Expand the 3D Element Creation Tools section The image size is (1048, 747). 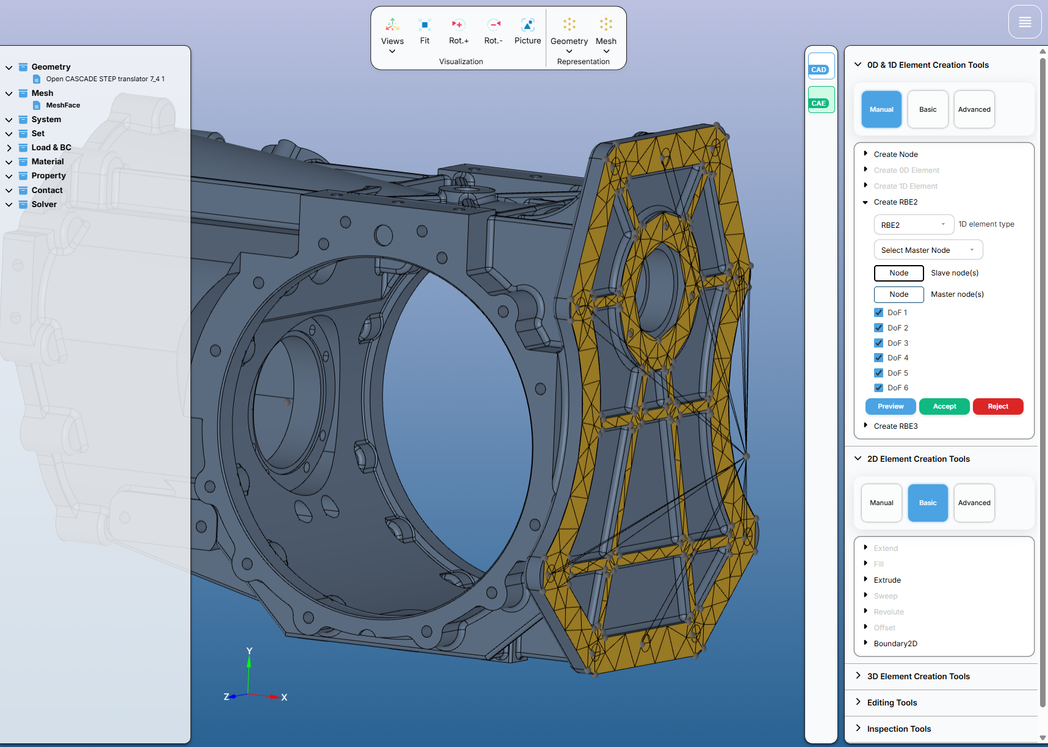[x=918, y=676]
